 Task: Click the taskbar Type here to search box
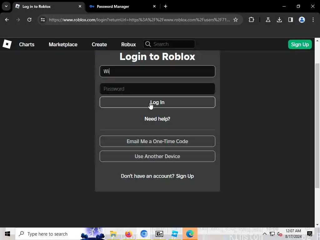click(60, 234)
